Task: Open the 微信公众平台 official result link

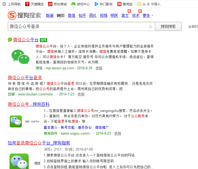Action: point(26,40)
